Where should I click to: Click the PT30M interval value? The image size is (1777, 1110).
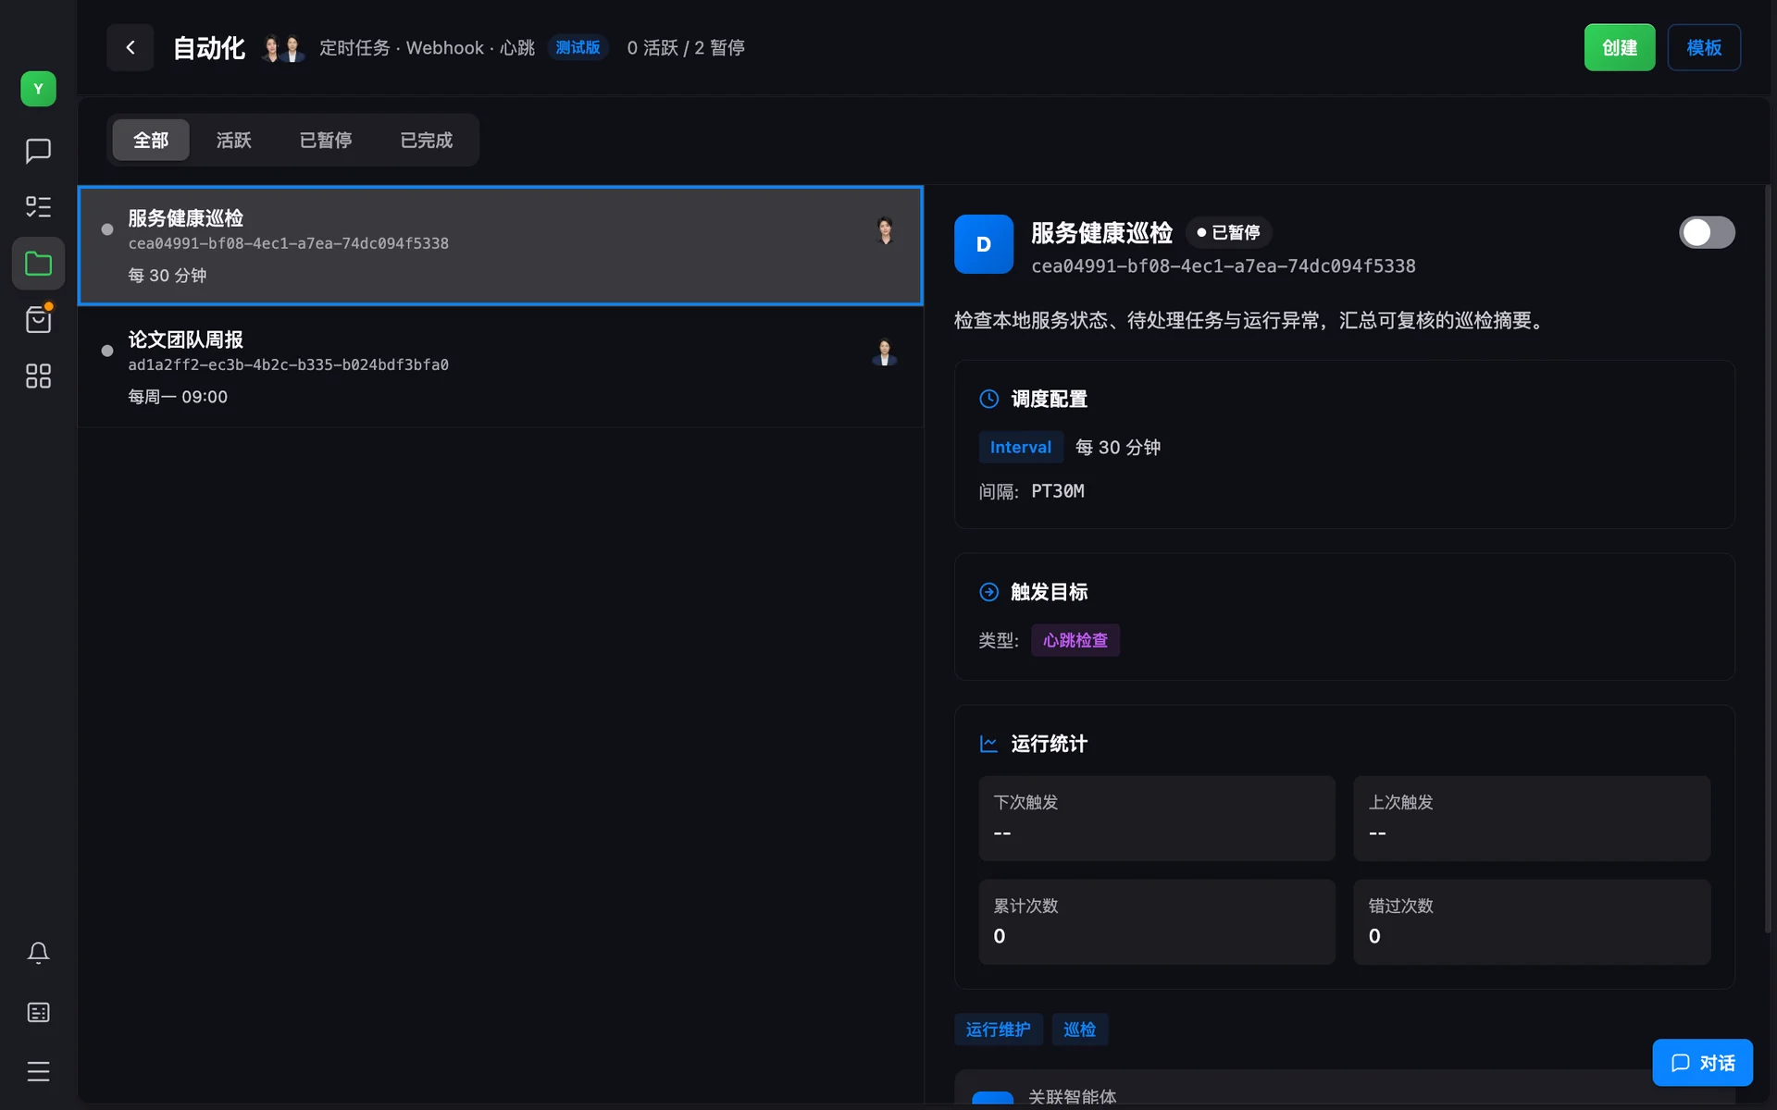(1058, 491)
